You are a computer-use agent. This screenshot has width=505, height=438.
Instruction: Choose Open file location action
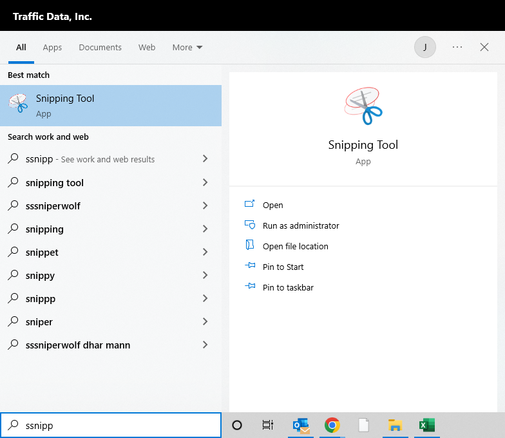295,246
